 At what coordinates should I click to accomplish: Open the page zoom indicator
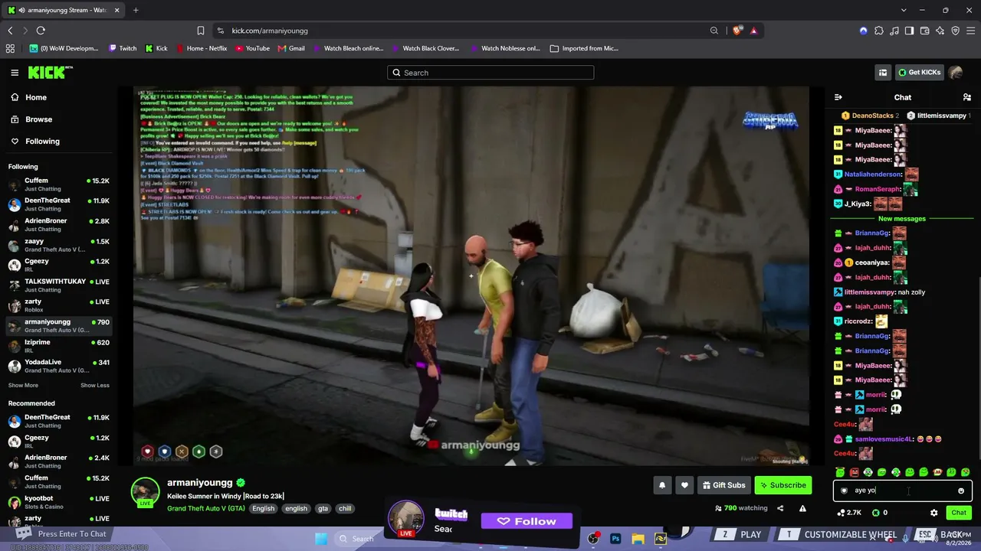(x=714, y=31)
